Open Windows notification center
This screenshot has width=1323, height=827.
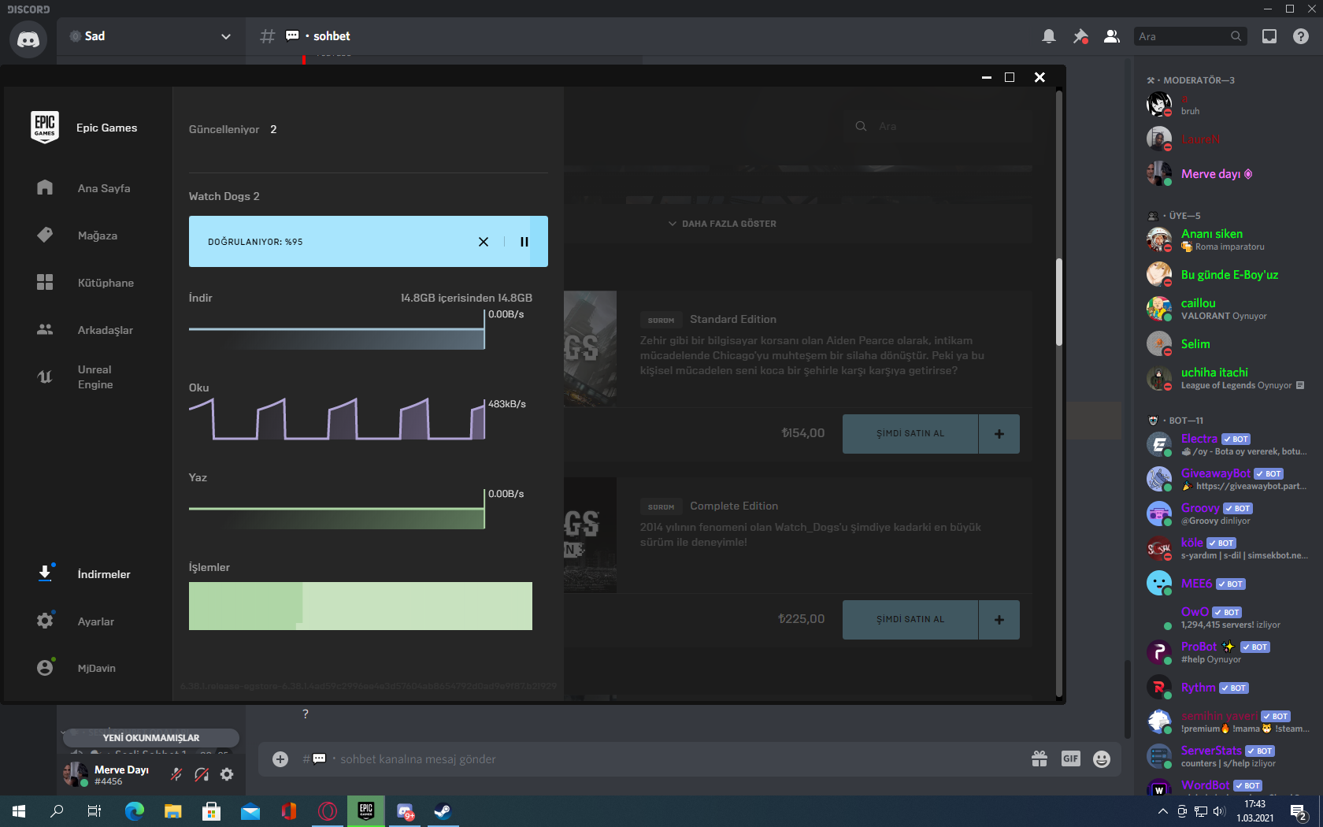click(1299, 811)
